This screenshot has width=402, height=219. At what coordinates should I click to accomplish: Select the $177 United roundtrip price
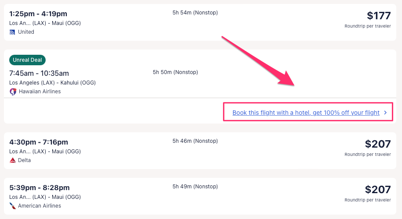tap(378, 16)
